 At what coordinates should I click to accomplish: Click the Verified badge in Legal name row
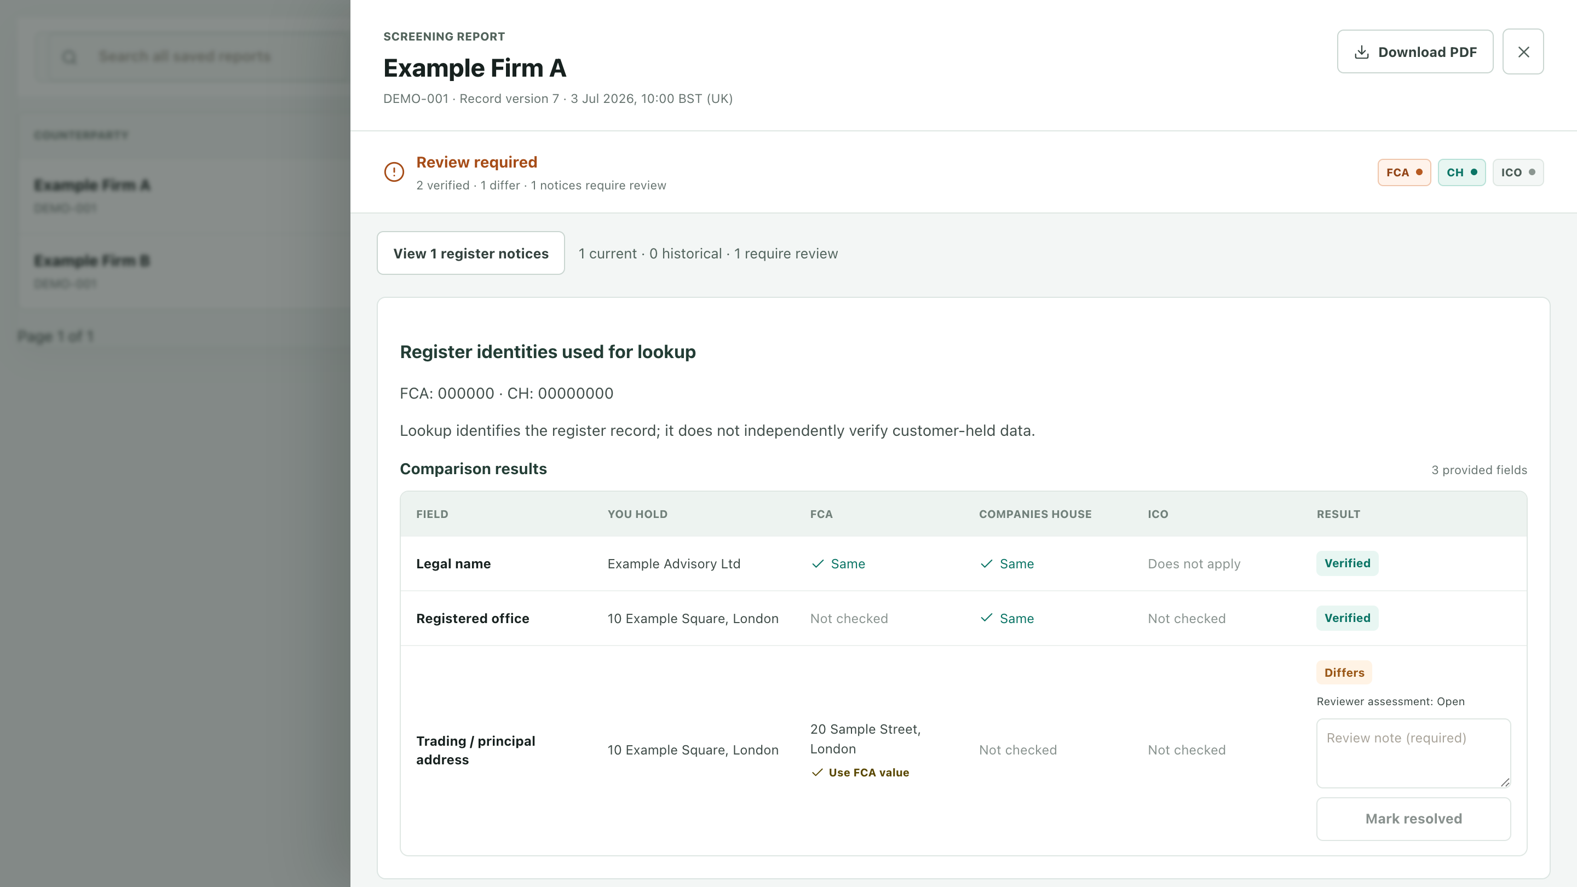click(1348, 563)
